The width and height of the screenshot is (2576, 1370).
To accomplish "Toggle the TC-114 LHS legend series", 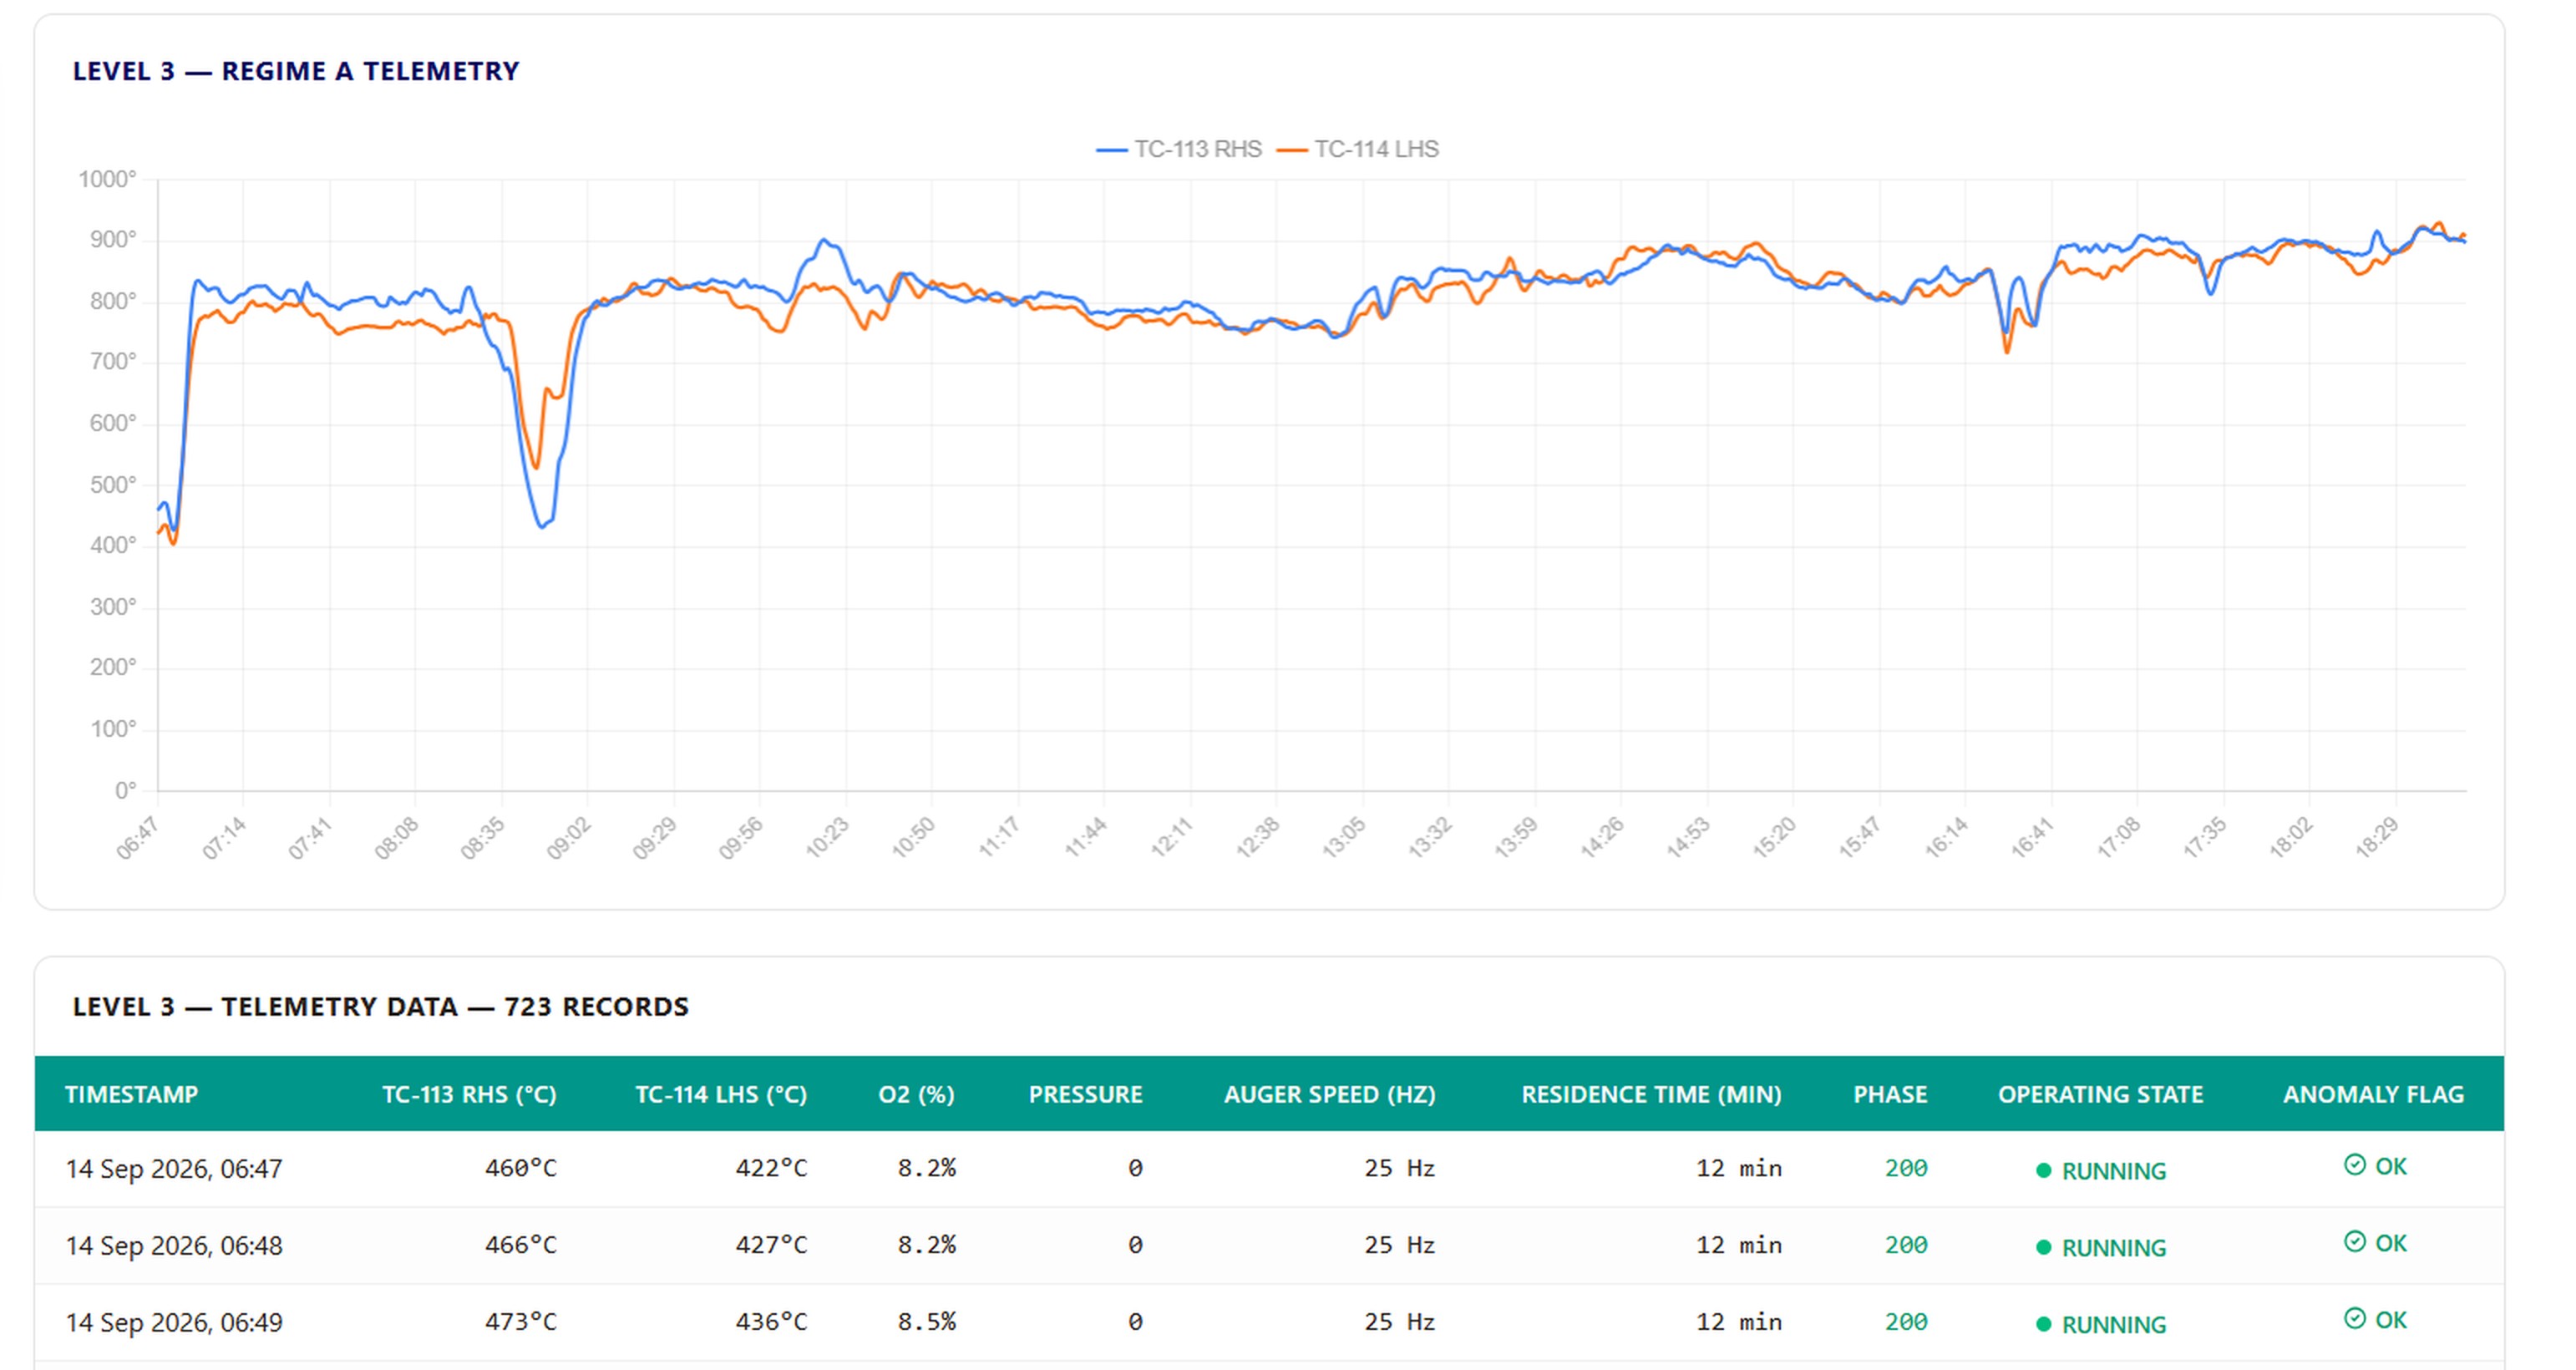I will point(1358,149).
